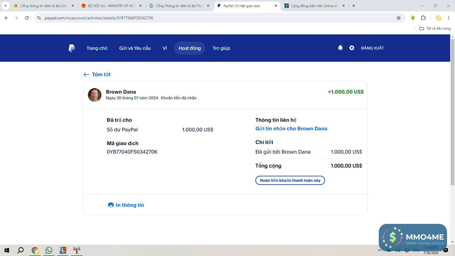This screenshot has height=256, width=455.
Task: Close the BỘ NỘI VỤ tab
Action: pyautogui.click(x=140, y=6)
